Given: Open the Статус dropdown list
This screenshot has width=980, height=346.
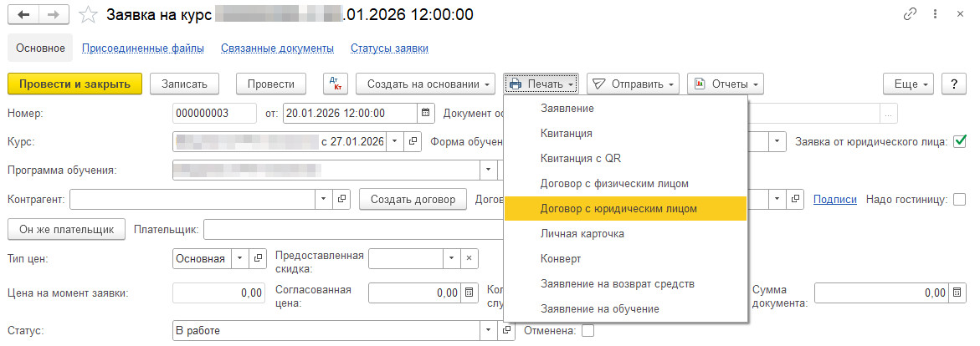Looking at the screenshot, I should click(x=490, y=331).
